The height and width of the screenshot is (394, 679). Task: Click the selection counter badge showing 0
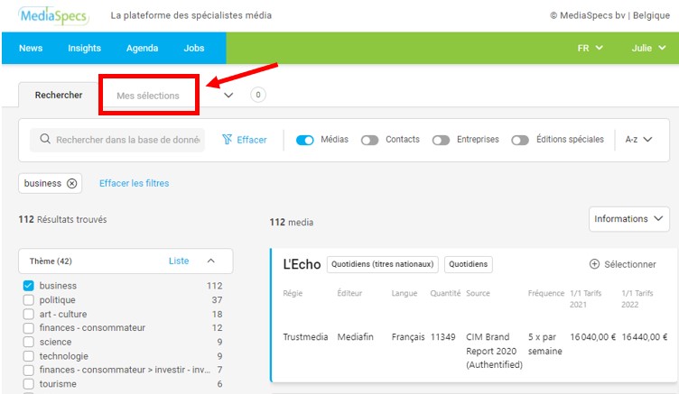coord(257,95)
